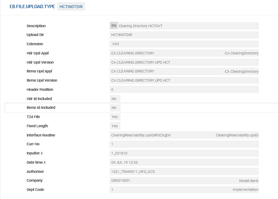Select the Authoriser field value
This screenshot has width=278, height=199.
(184, 171)
